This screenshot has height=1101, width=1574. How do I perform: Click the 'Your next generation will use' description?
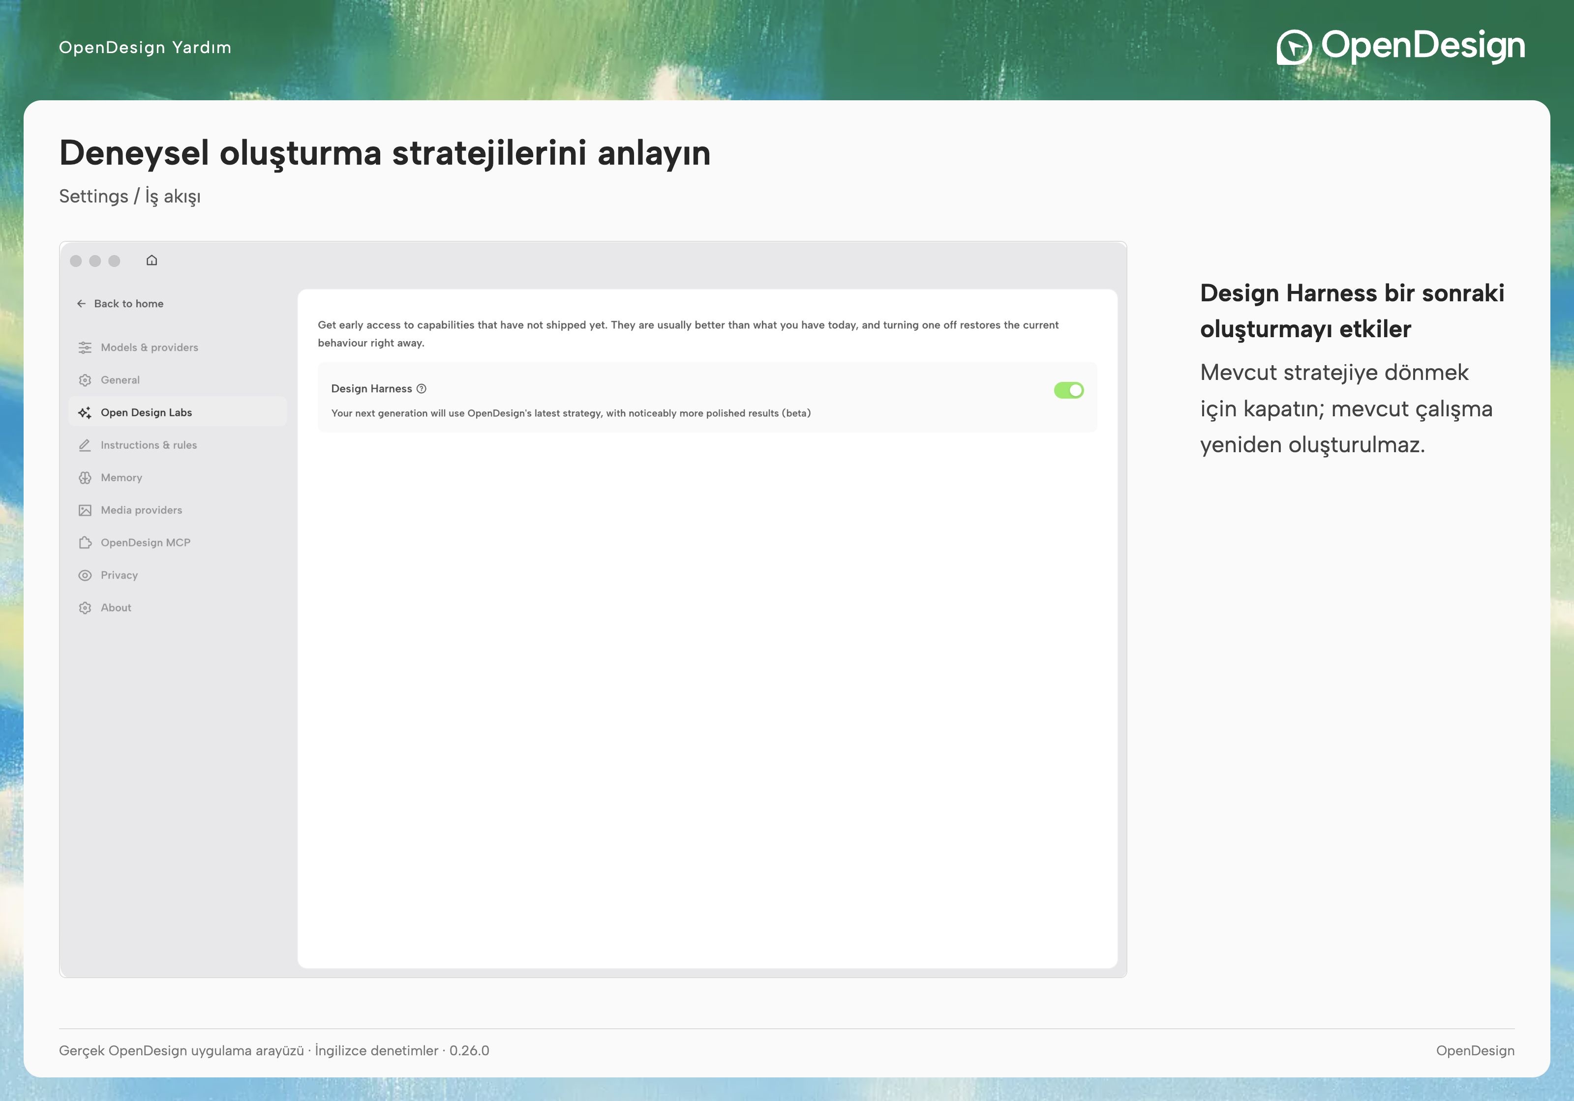pos(571,413)
